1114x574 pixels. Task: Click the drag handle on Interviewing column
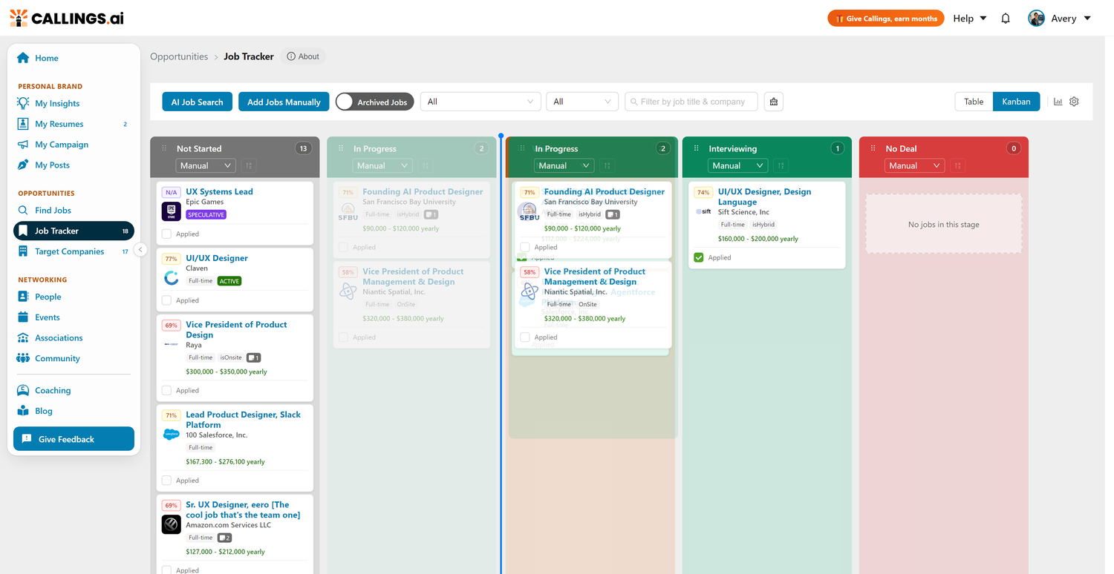[696, 148]
